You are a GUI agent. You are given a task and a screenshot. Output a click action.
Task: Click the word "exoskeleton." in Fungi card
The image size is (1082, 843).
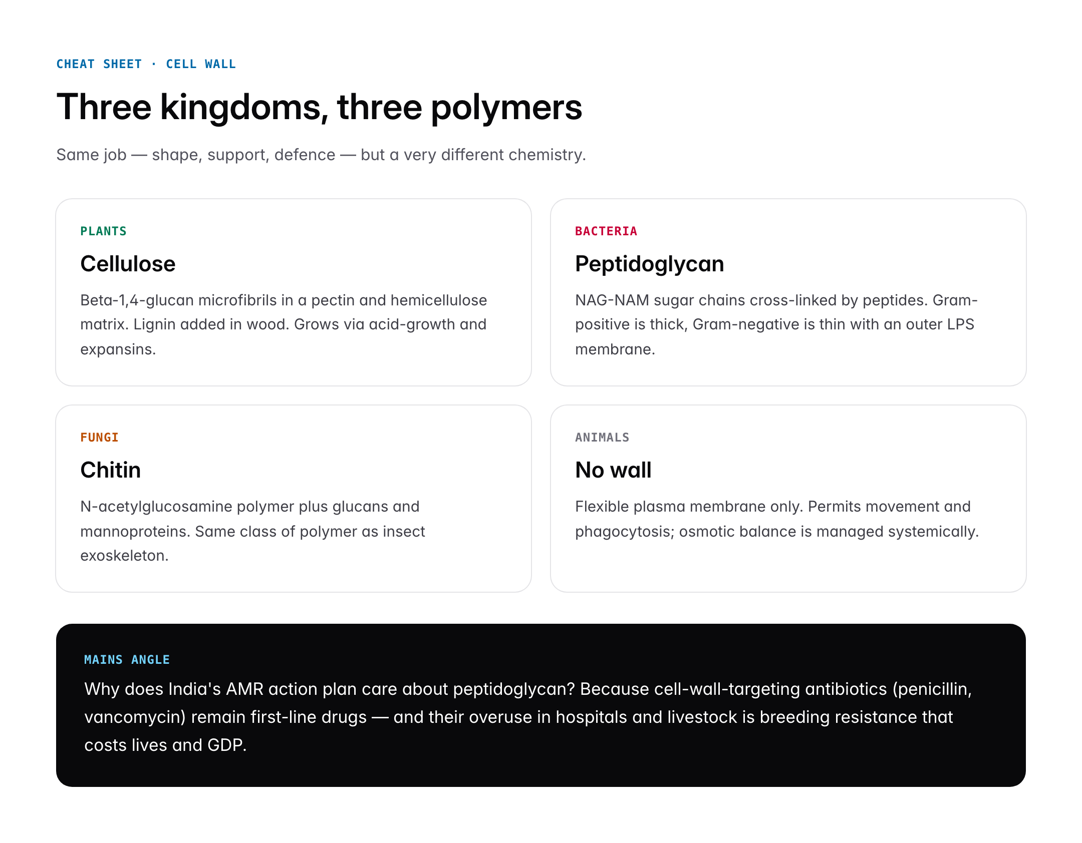(124, 556)
